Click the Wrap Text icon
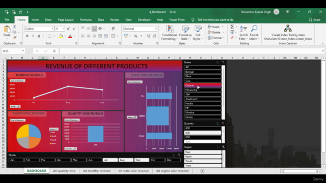This screenshot has height=183, width=326. coord(113,29)
